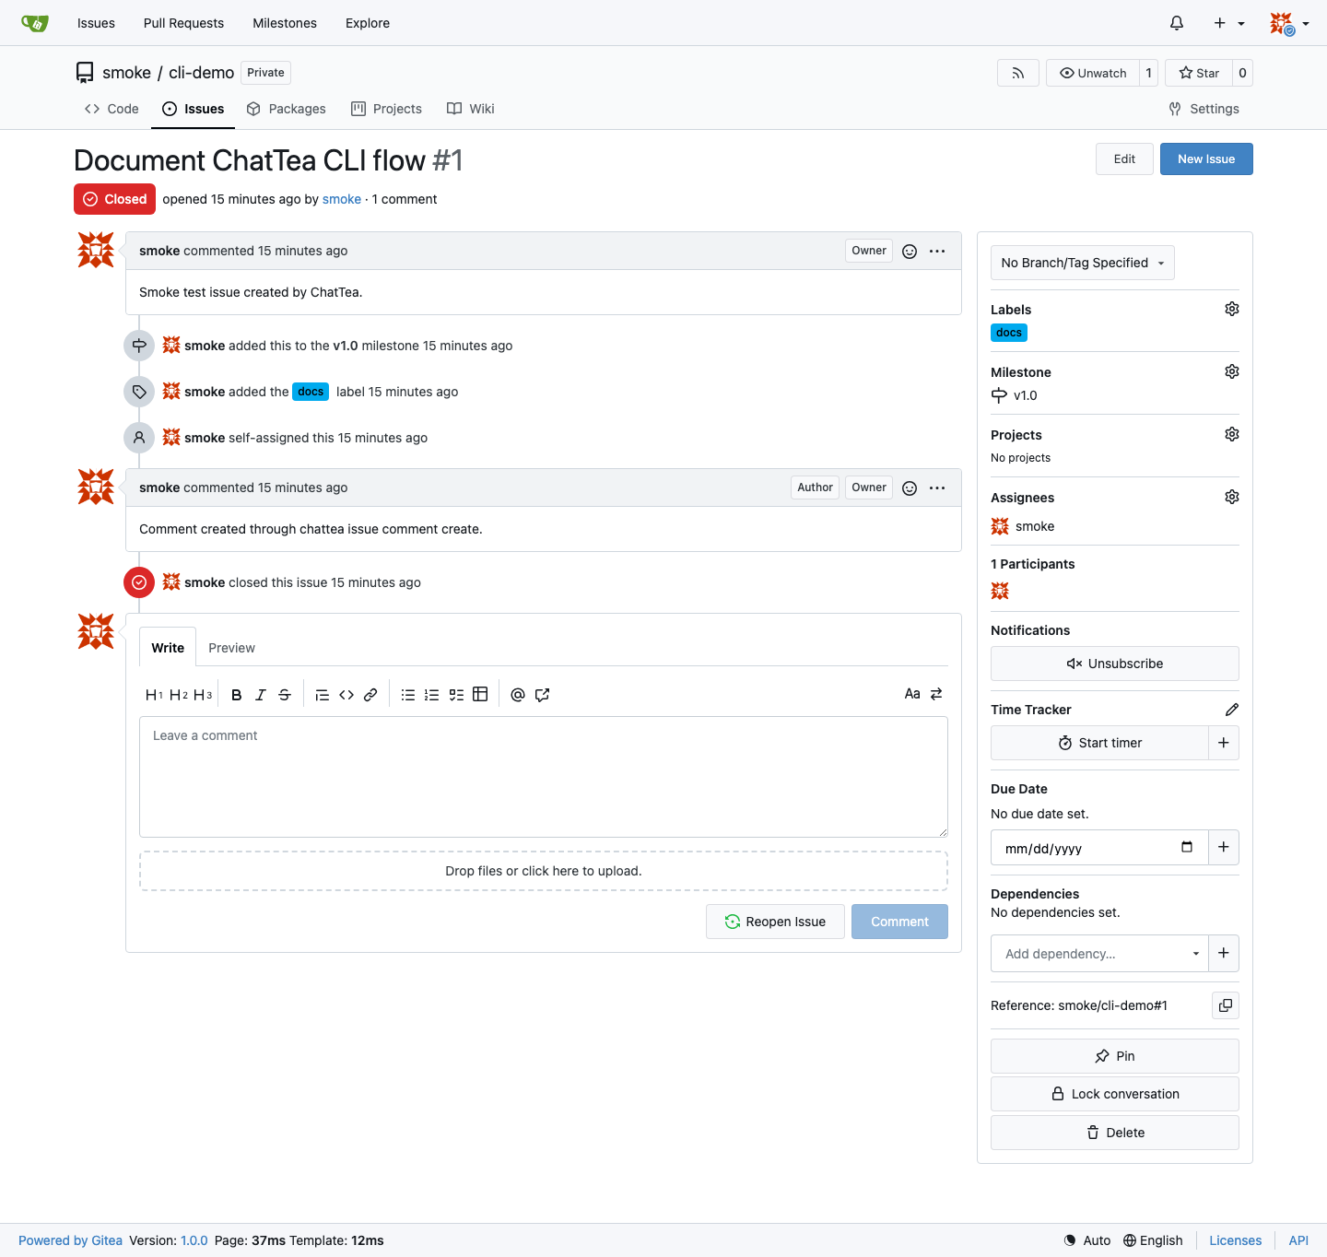Star the cli-demo repository
Screen dimensions: 1327x1257
tap(1199, 73)
